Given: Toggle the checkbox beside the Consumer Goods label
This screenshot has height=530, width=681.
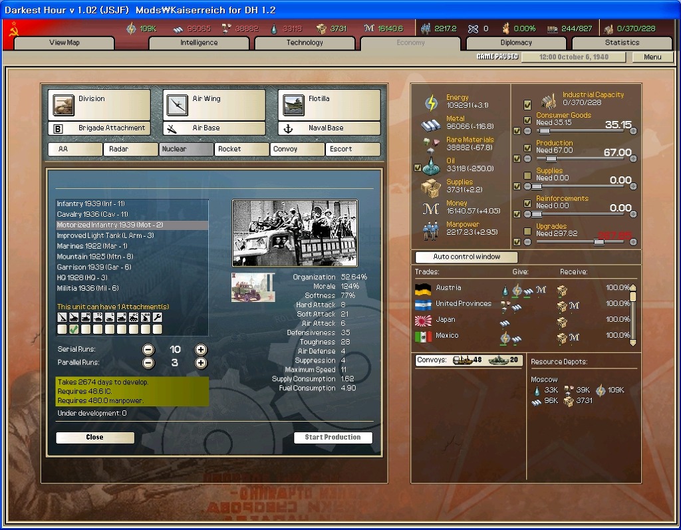Looking at the screenshot, I should tap(527, 120).
